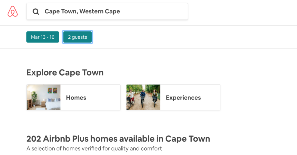Select the Homes category label
297x155 pixels.
76,98
